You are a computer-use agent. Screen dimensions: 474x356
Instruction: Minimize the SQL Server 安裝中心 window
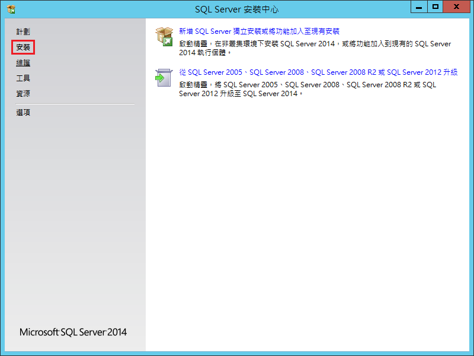tap(419, 7)
